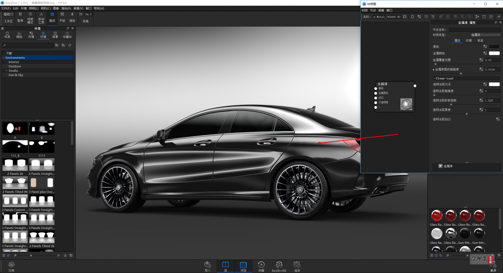
Task: Click the import folder icon in library
Action: [x=63, y=45]
